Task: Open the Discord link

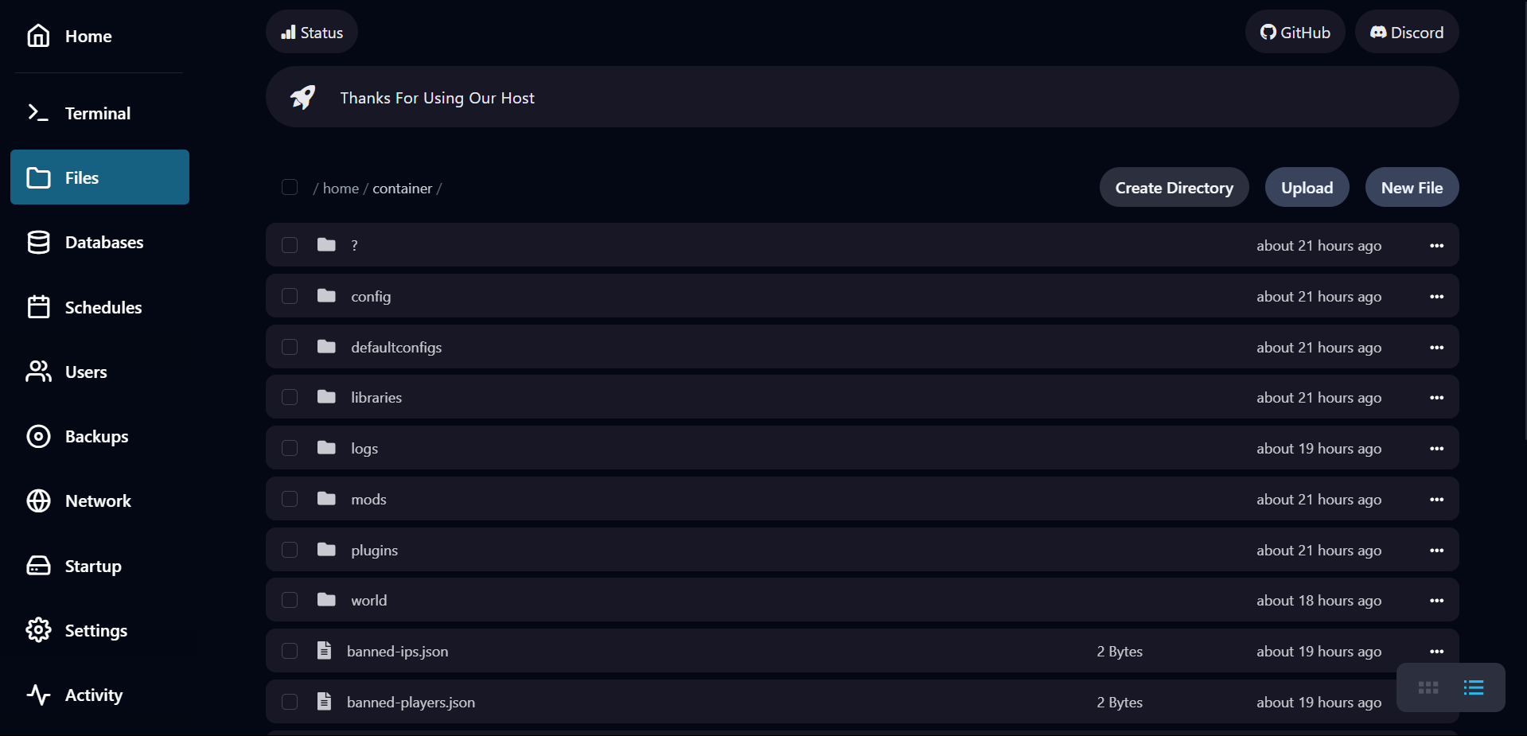Action: (1406, 33)
